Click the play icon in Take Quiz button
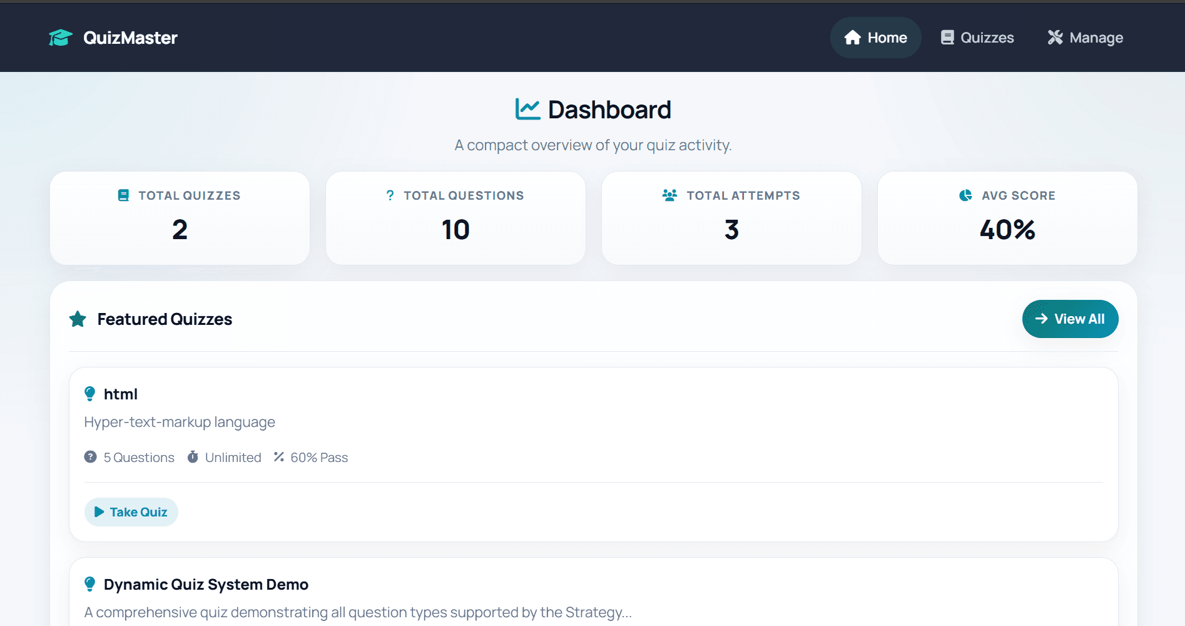The width and height of the screenshot is (1185, 626). [99, 512]
